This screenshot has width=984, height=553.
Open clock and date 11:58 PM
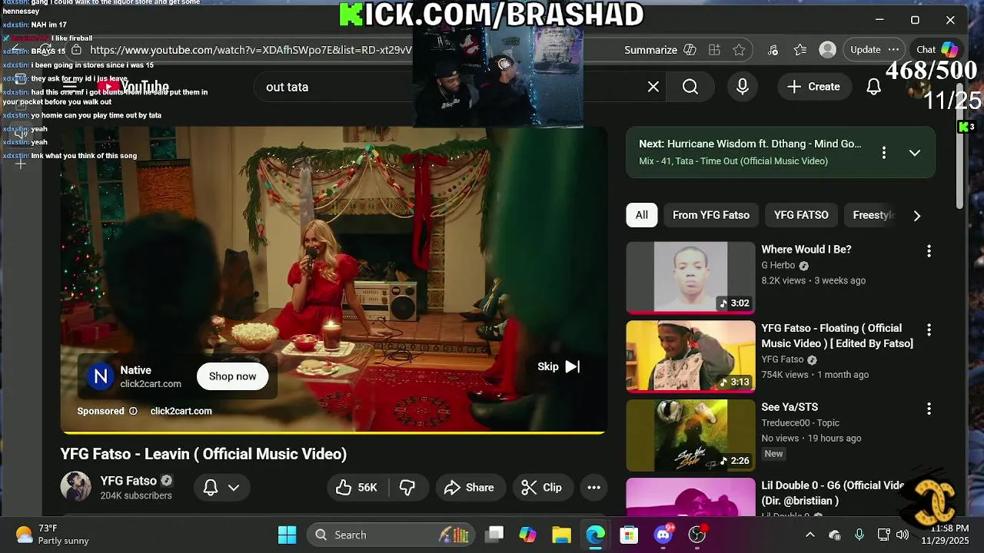(949, 535)
